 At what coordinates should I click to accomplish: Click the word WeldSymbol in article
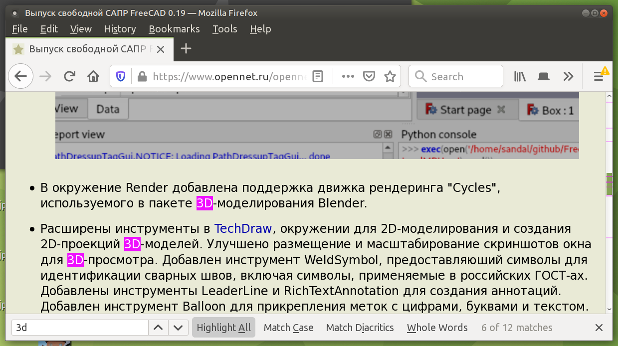tap(342, 260)
